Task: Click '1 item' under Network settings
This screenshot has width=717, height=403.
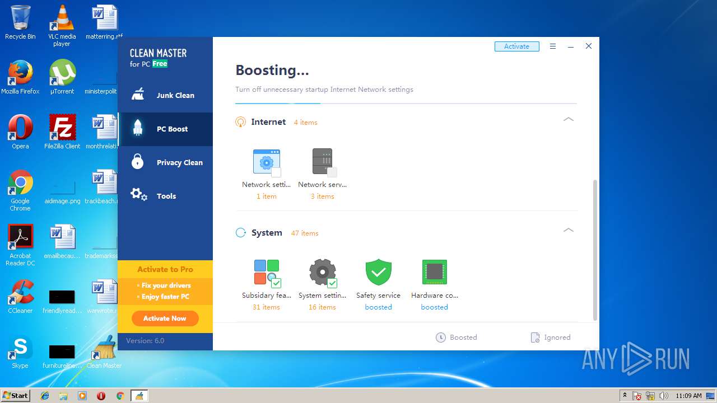Action: click(x=267, y=196)
